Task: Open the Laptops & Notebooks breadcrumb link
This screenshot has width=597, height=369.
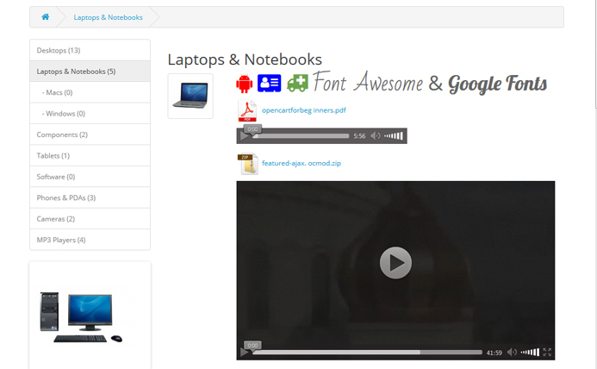Action: (109, 17)
